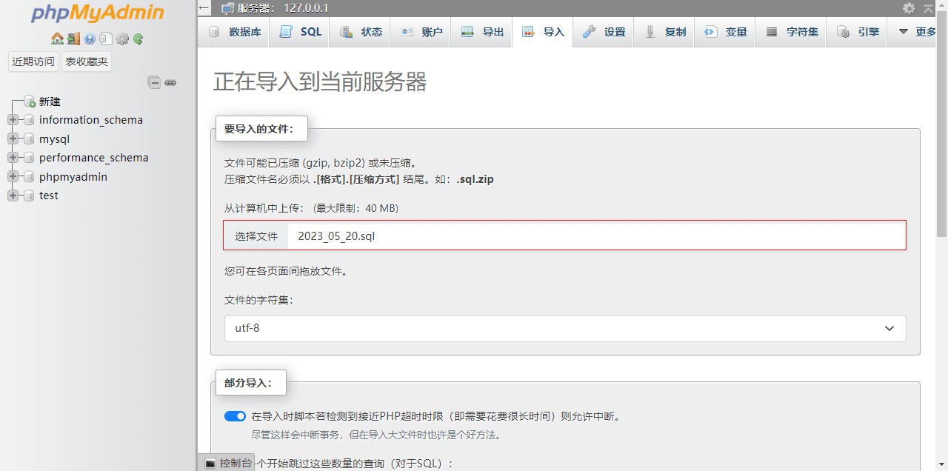Click the console icon next to 控制台

pos(210,463)
